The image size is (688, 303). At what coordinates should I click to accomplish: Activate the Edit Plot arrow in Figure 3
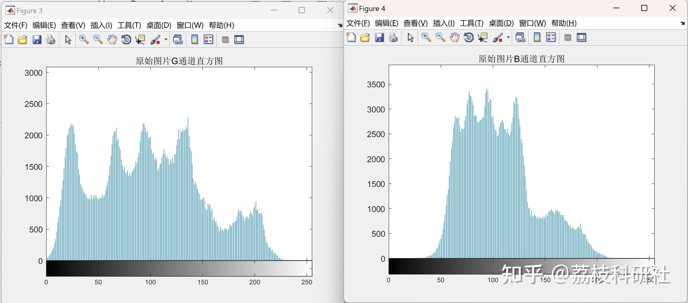click(x=68, y=40)
